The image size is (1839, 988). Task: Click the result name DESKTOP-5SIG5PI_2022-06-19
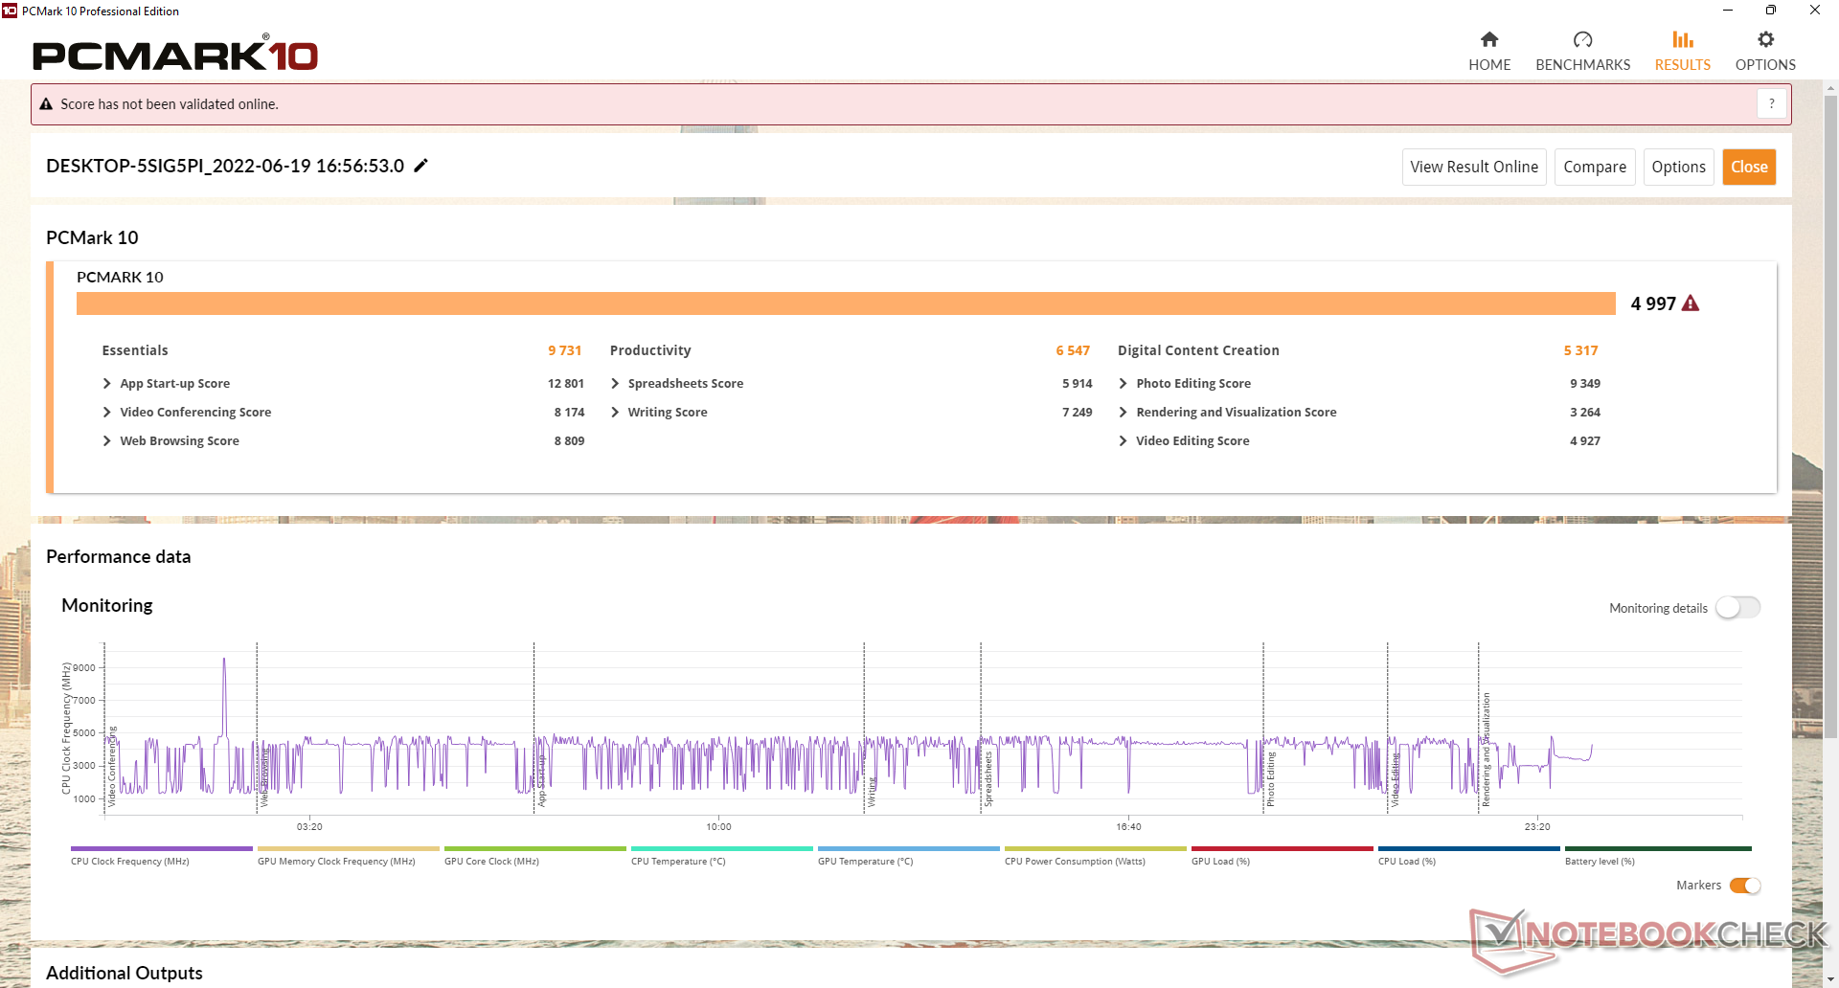coord(225,166)
